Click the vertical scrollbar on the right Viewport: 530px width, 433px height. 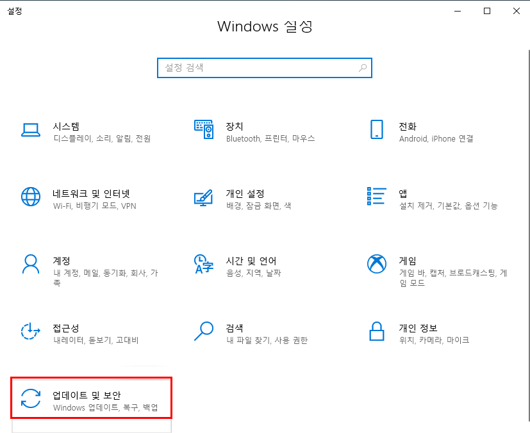(529, 236)
